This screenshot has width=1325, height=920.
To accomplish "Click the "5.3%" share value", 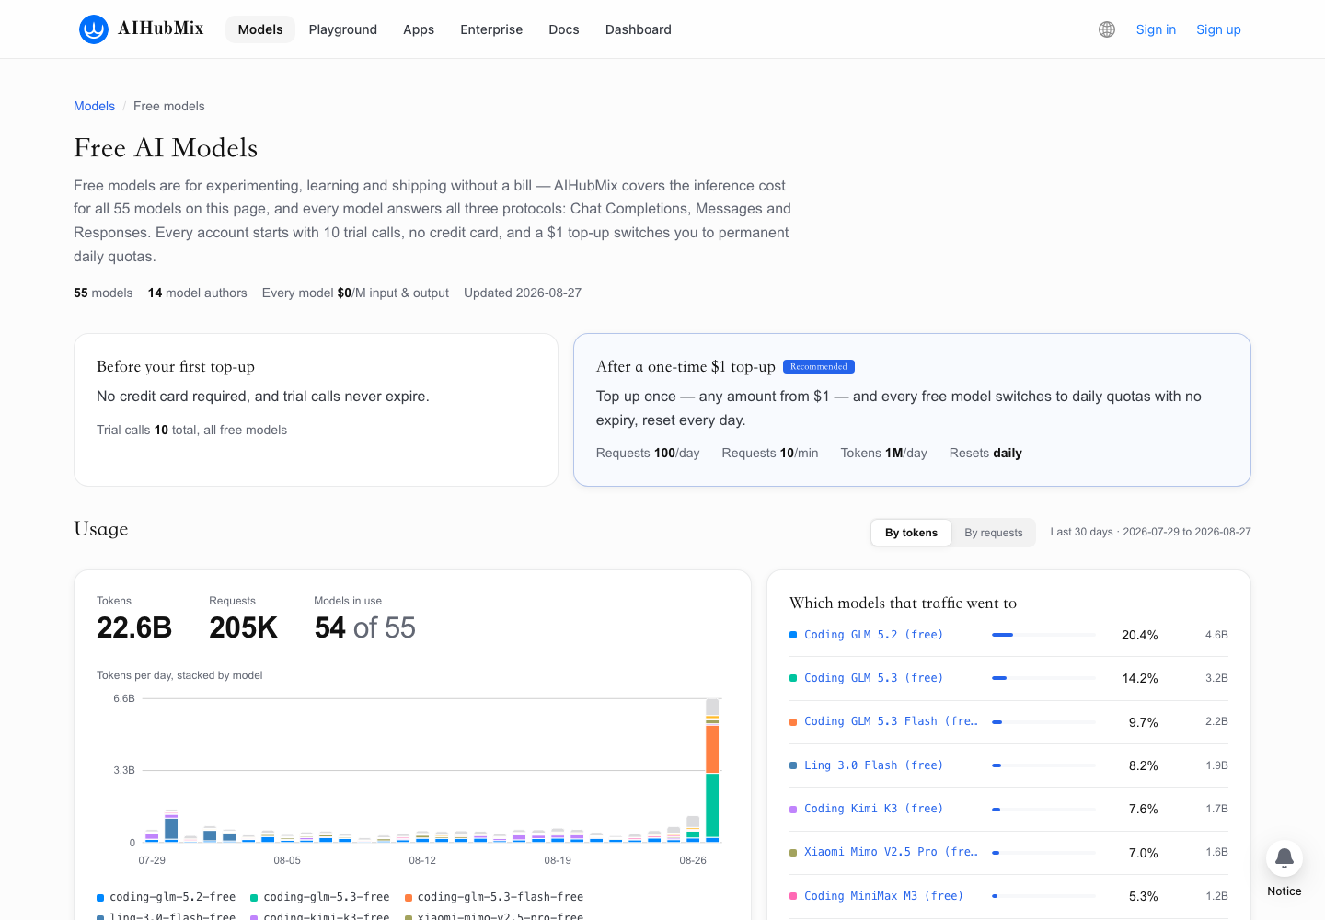I will click(1144, 896).
